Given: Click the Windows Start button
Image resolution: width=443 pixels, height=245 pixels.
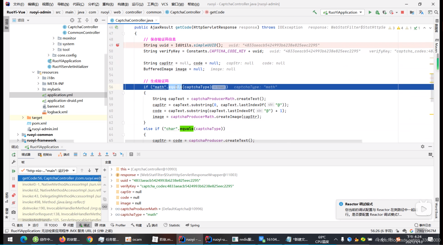Looking at the screenshot, I should pos(10,239).
